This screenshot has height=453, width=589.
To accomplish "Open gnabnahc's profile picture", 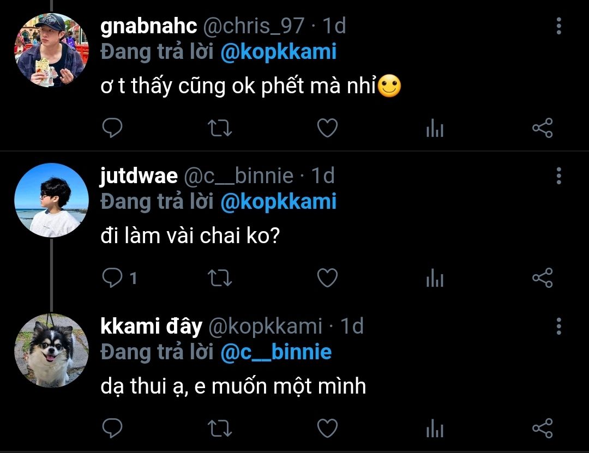I will (51, 50).
